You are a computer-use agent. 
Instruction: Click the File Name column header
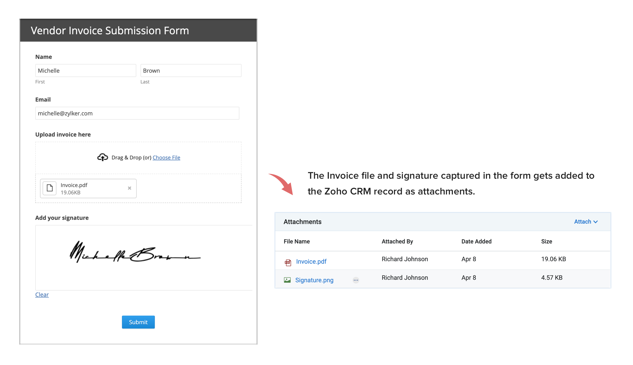point(297,241)
